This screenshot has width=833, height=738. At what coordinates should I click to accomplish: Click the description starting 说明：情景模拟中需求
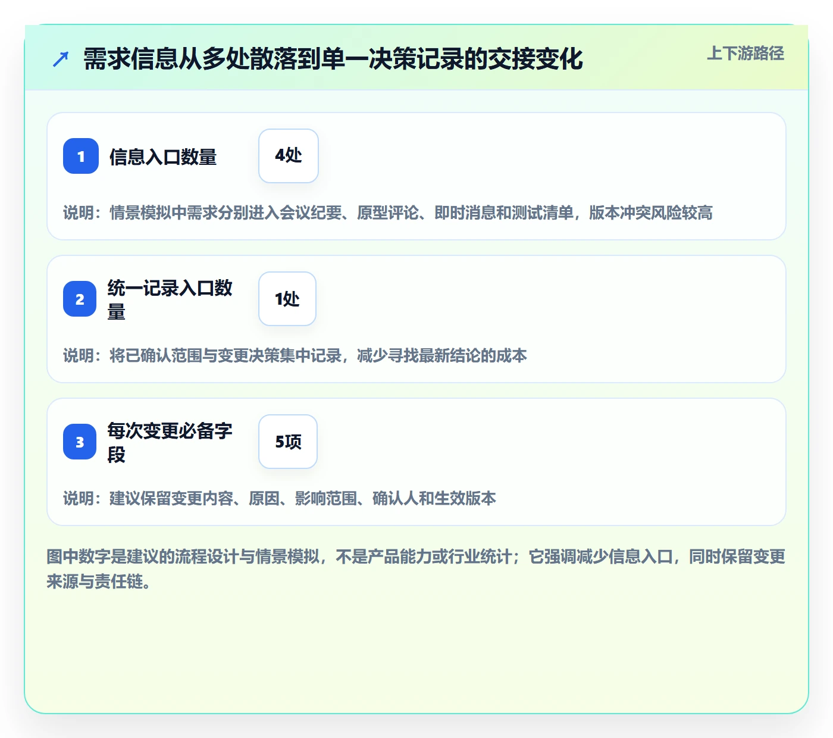(388, 212)
